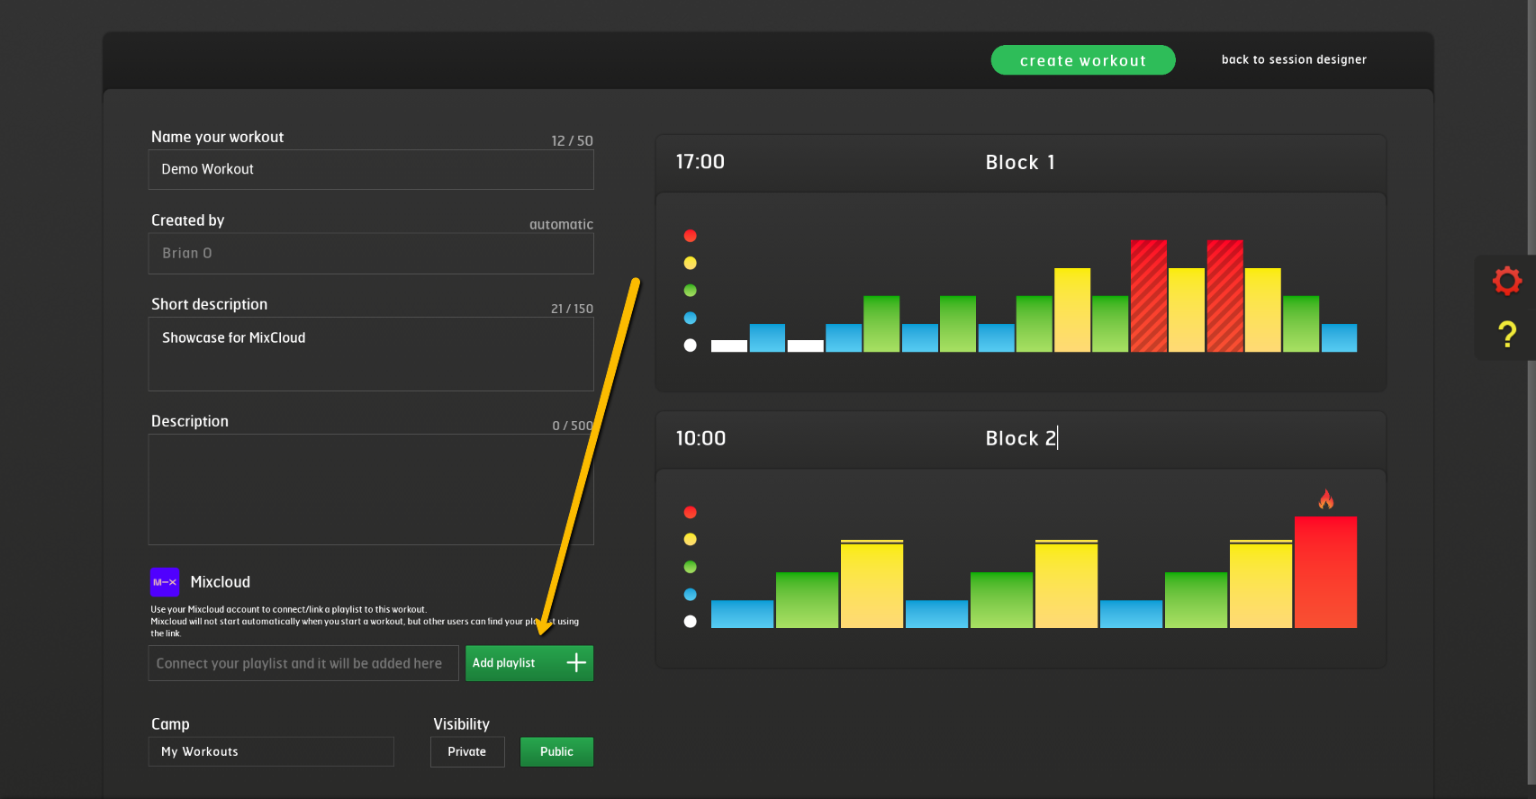Click the empty Description text area
Screen dimensions: 1536x799
[371, 489]
